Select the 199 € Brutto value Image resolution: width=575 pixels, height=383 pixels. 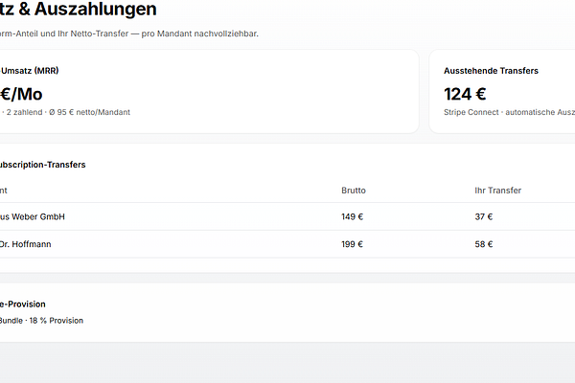click(x=352, y=244)
